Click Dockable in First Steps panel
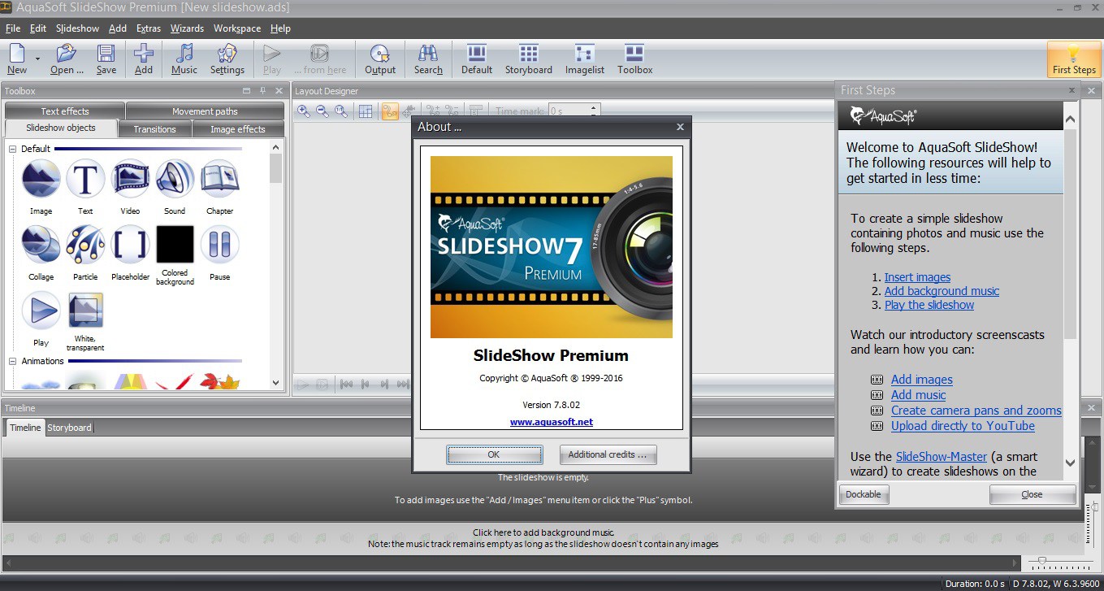This screenshot has width=1104, height=591. tap(864, 494)
